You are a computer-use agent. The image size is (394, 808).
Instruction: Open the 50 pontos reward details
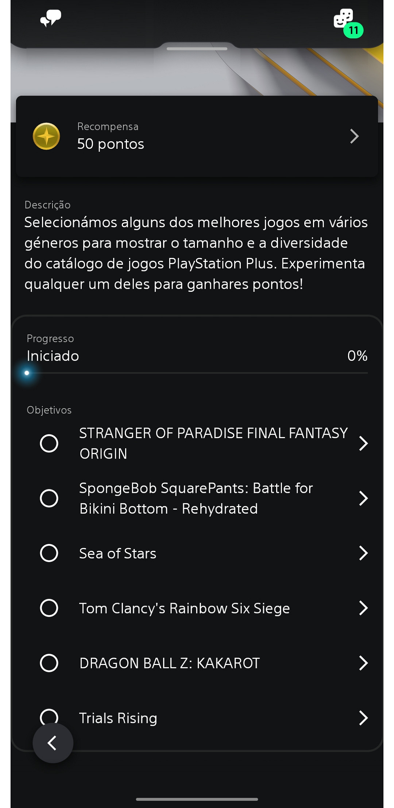tap(111, 144)
